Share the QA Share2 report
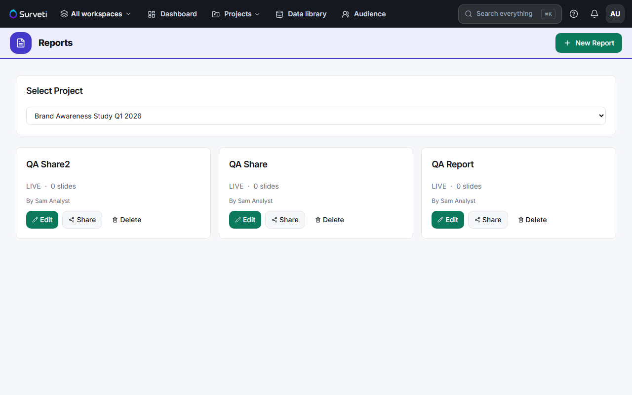 [82, 220]
